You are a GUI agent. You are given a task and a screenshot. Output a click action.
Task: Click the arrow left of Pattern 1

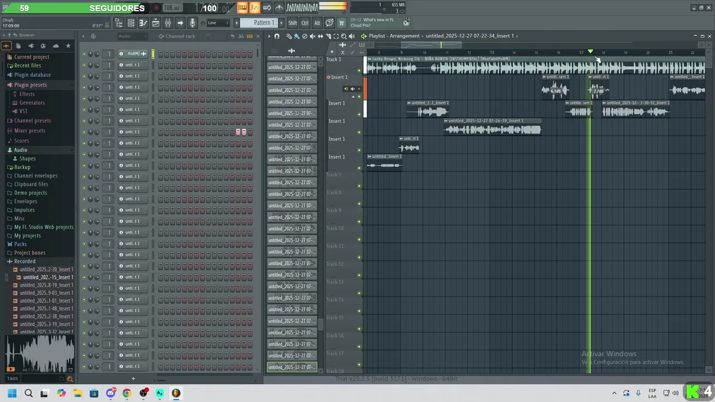point(236,23)
